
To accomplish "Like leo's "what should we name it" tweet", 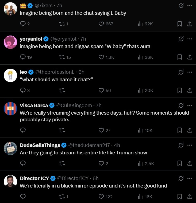I will [x=101, y=90].
